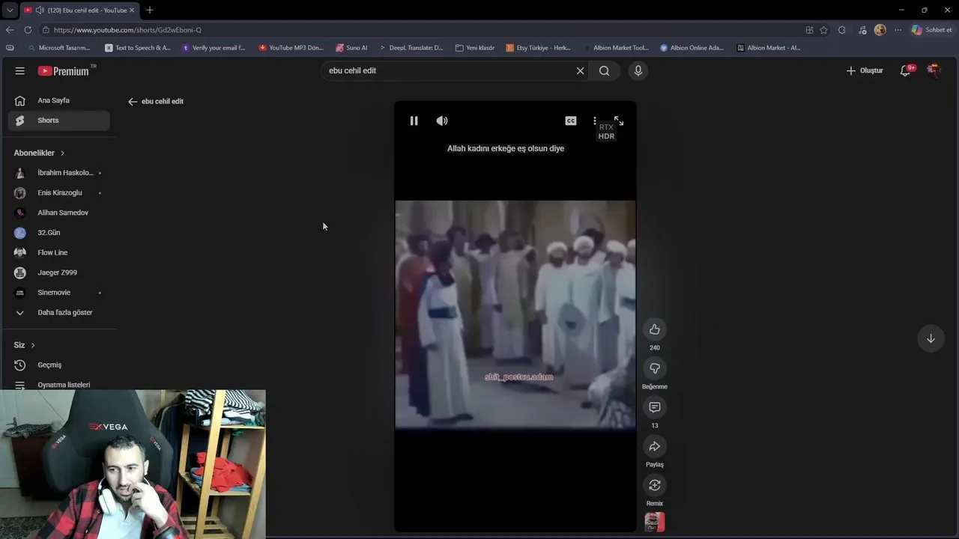Pause the Shorts video
The width and height of the screenshot is (959, 539).
click(x=414, y=121)
